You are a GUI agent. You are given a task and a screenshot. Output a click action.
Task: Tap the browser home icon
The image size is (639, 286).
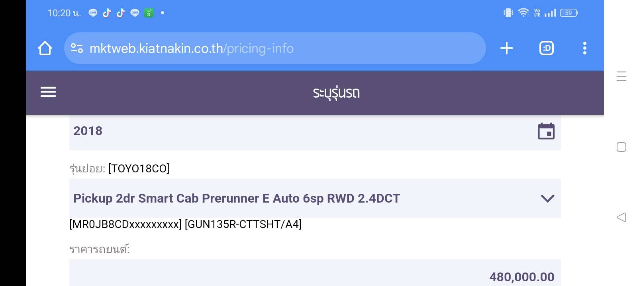(45, 48)
